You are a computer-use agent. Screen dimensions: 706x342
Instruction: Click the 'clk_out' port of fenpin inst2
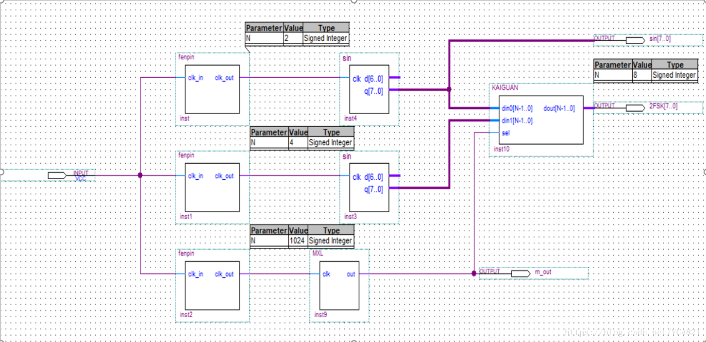pos(224,274)
